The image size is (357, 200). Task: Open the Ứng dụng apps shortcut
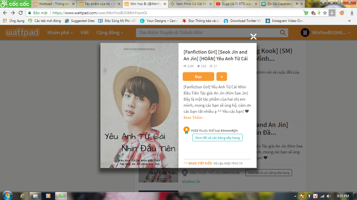[x=13, y=21]
